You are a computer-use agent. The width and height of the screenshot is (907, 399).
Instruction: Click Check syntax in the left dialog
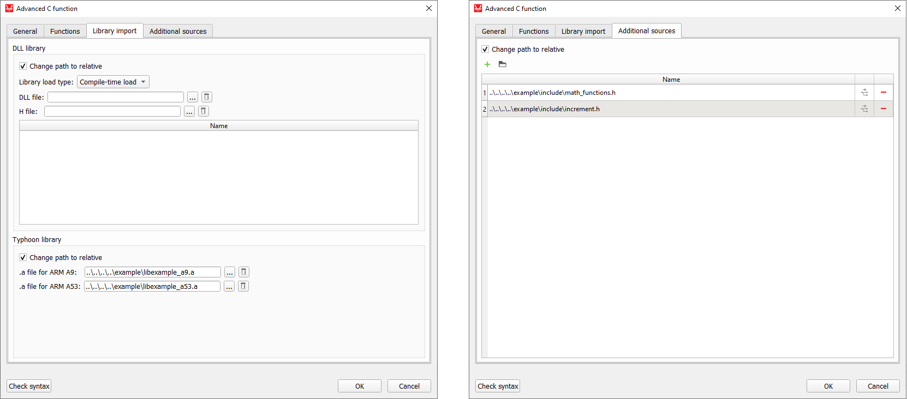[29, 386]
